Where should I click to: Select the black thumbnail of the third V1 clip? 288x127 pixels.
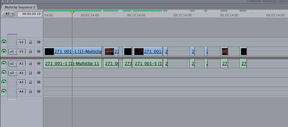[x=128, y=52]
